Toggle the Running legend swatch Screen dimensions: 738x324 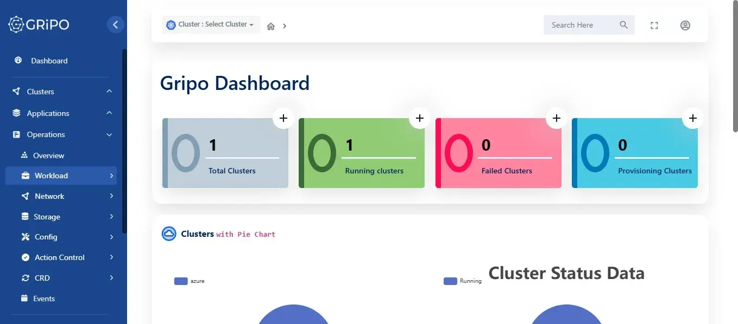(x=450, y=281)
